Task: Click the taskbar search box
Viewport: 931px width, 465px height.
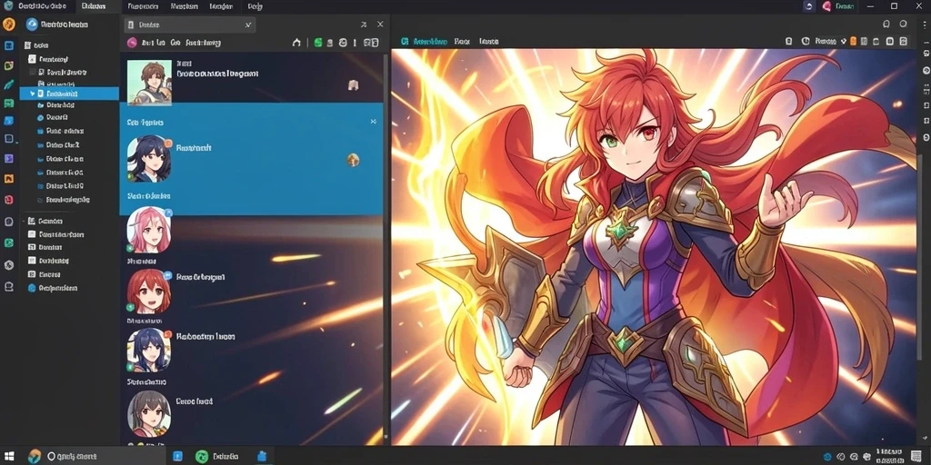Action: tap(104, 456)
